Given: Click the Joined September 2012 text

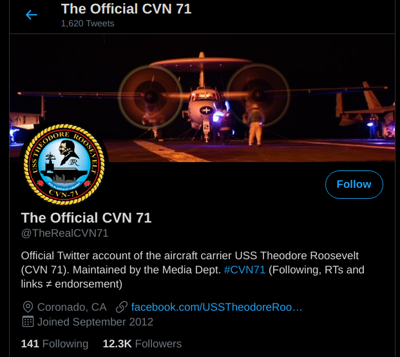Looking at the screenshot, I should 95,322.
